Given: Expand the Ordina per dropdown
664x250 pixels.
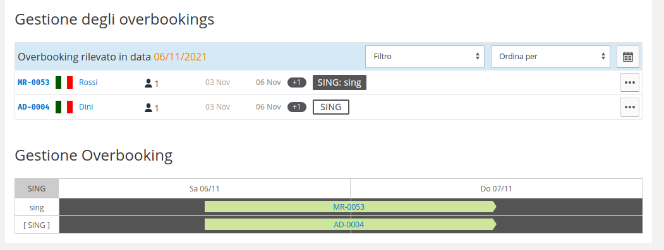Looking at the screenshot, I should click(550, 57).
